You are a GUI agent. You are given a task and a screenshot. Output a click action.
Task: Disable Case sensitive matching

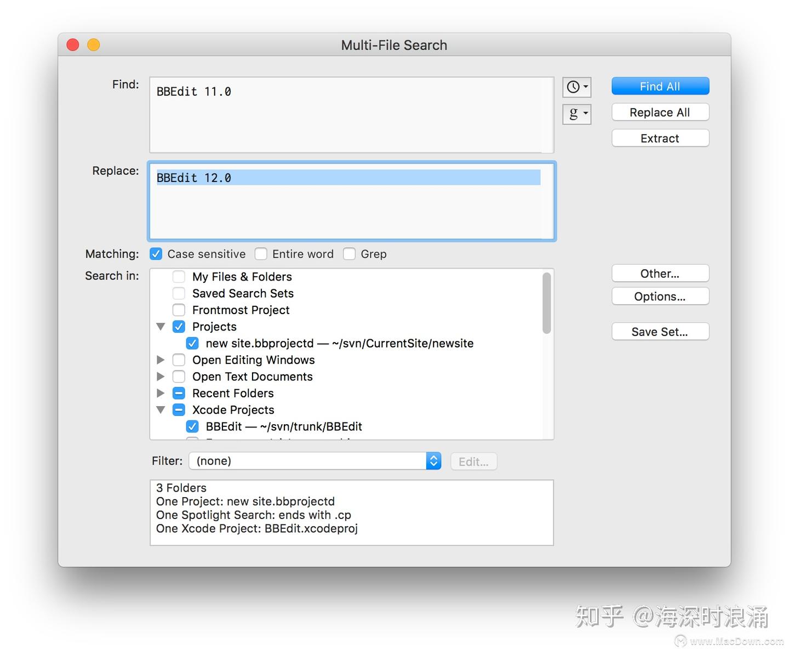click(x=156, y=254)
